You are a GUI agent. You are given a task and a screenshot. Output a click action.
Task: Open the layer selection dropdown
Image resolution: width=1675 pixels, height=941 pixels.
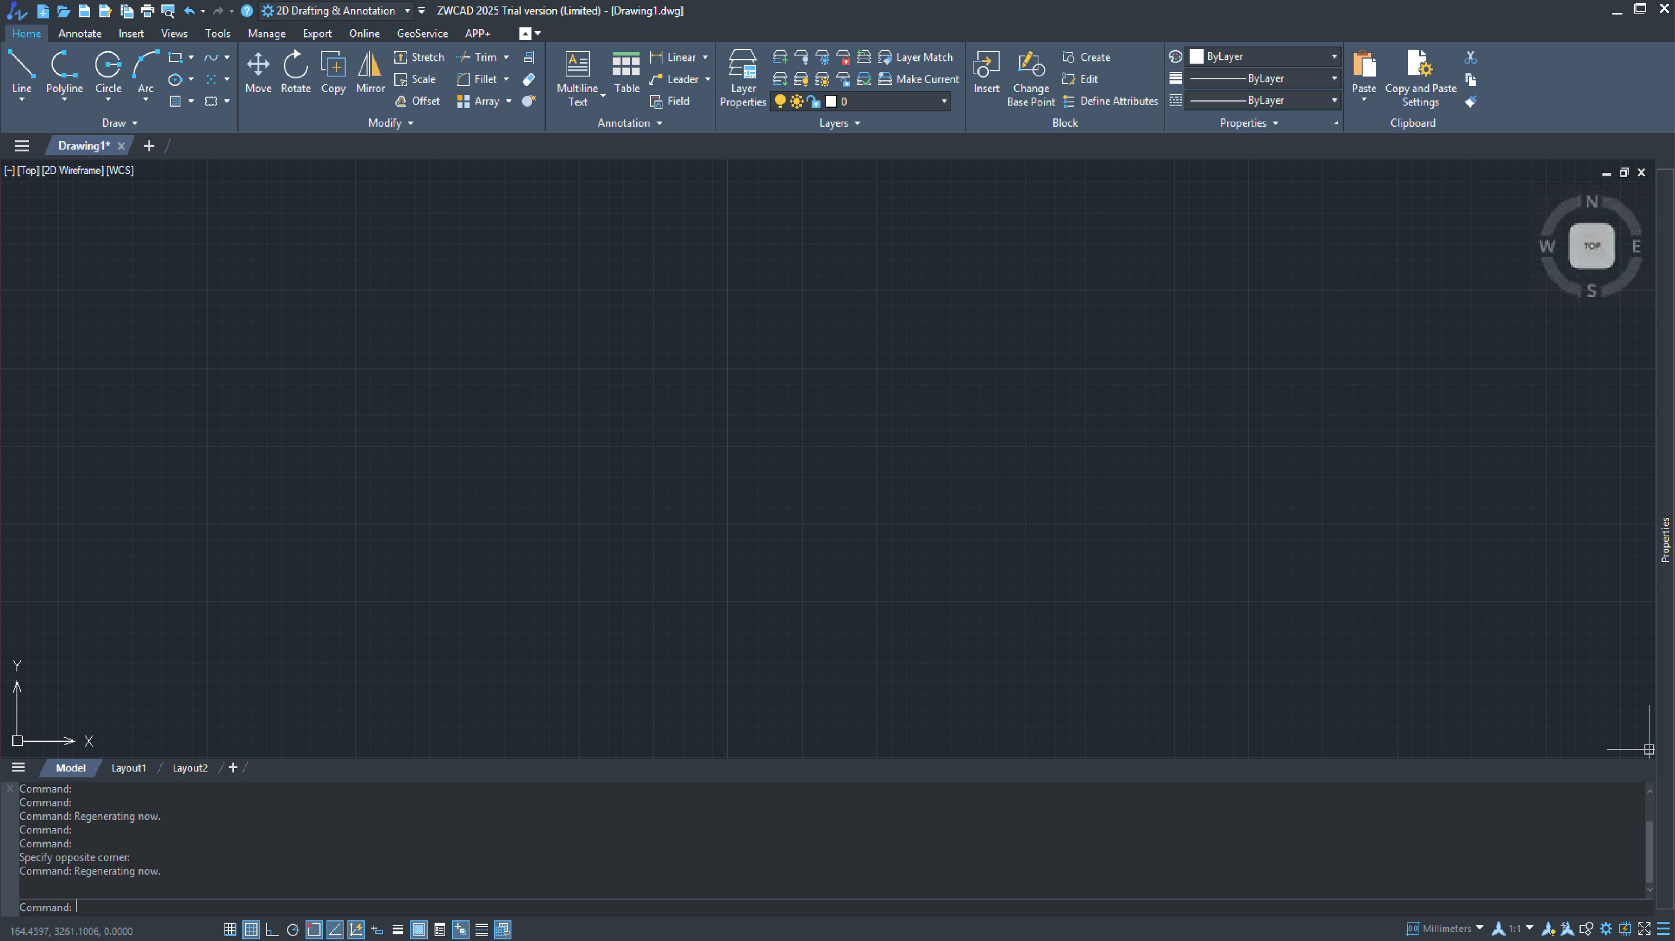click(x=944, y=102)
